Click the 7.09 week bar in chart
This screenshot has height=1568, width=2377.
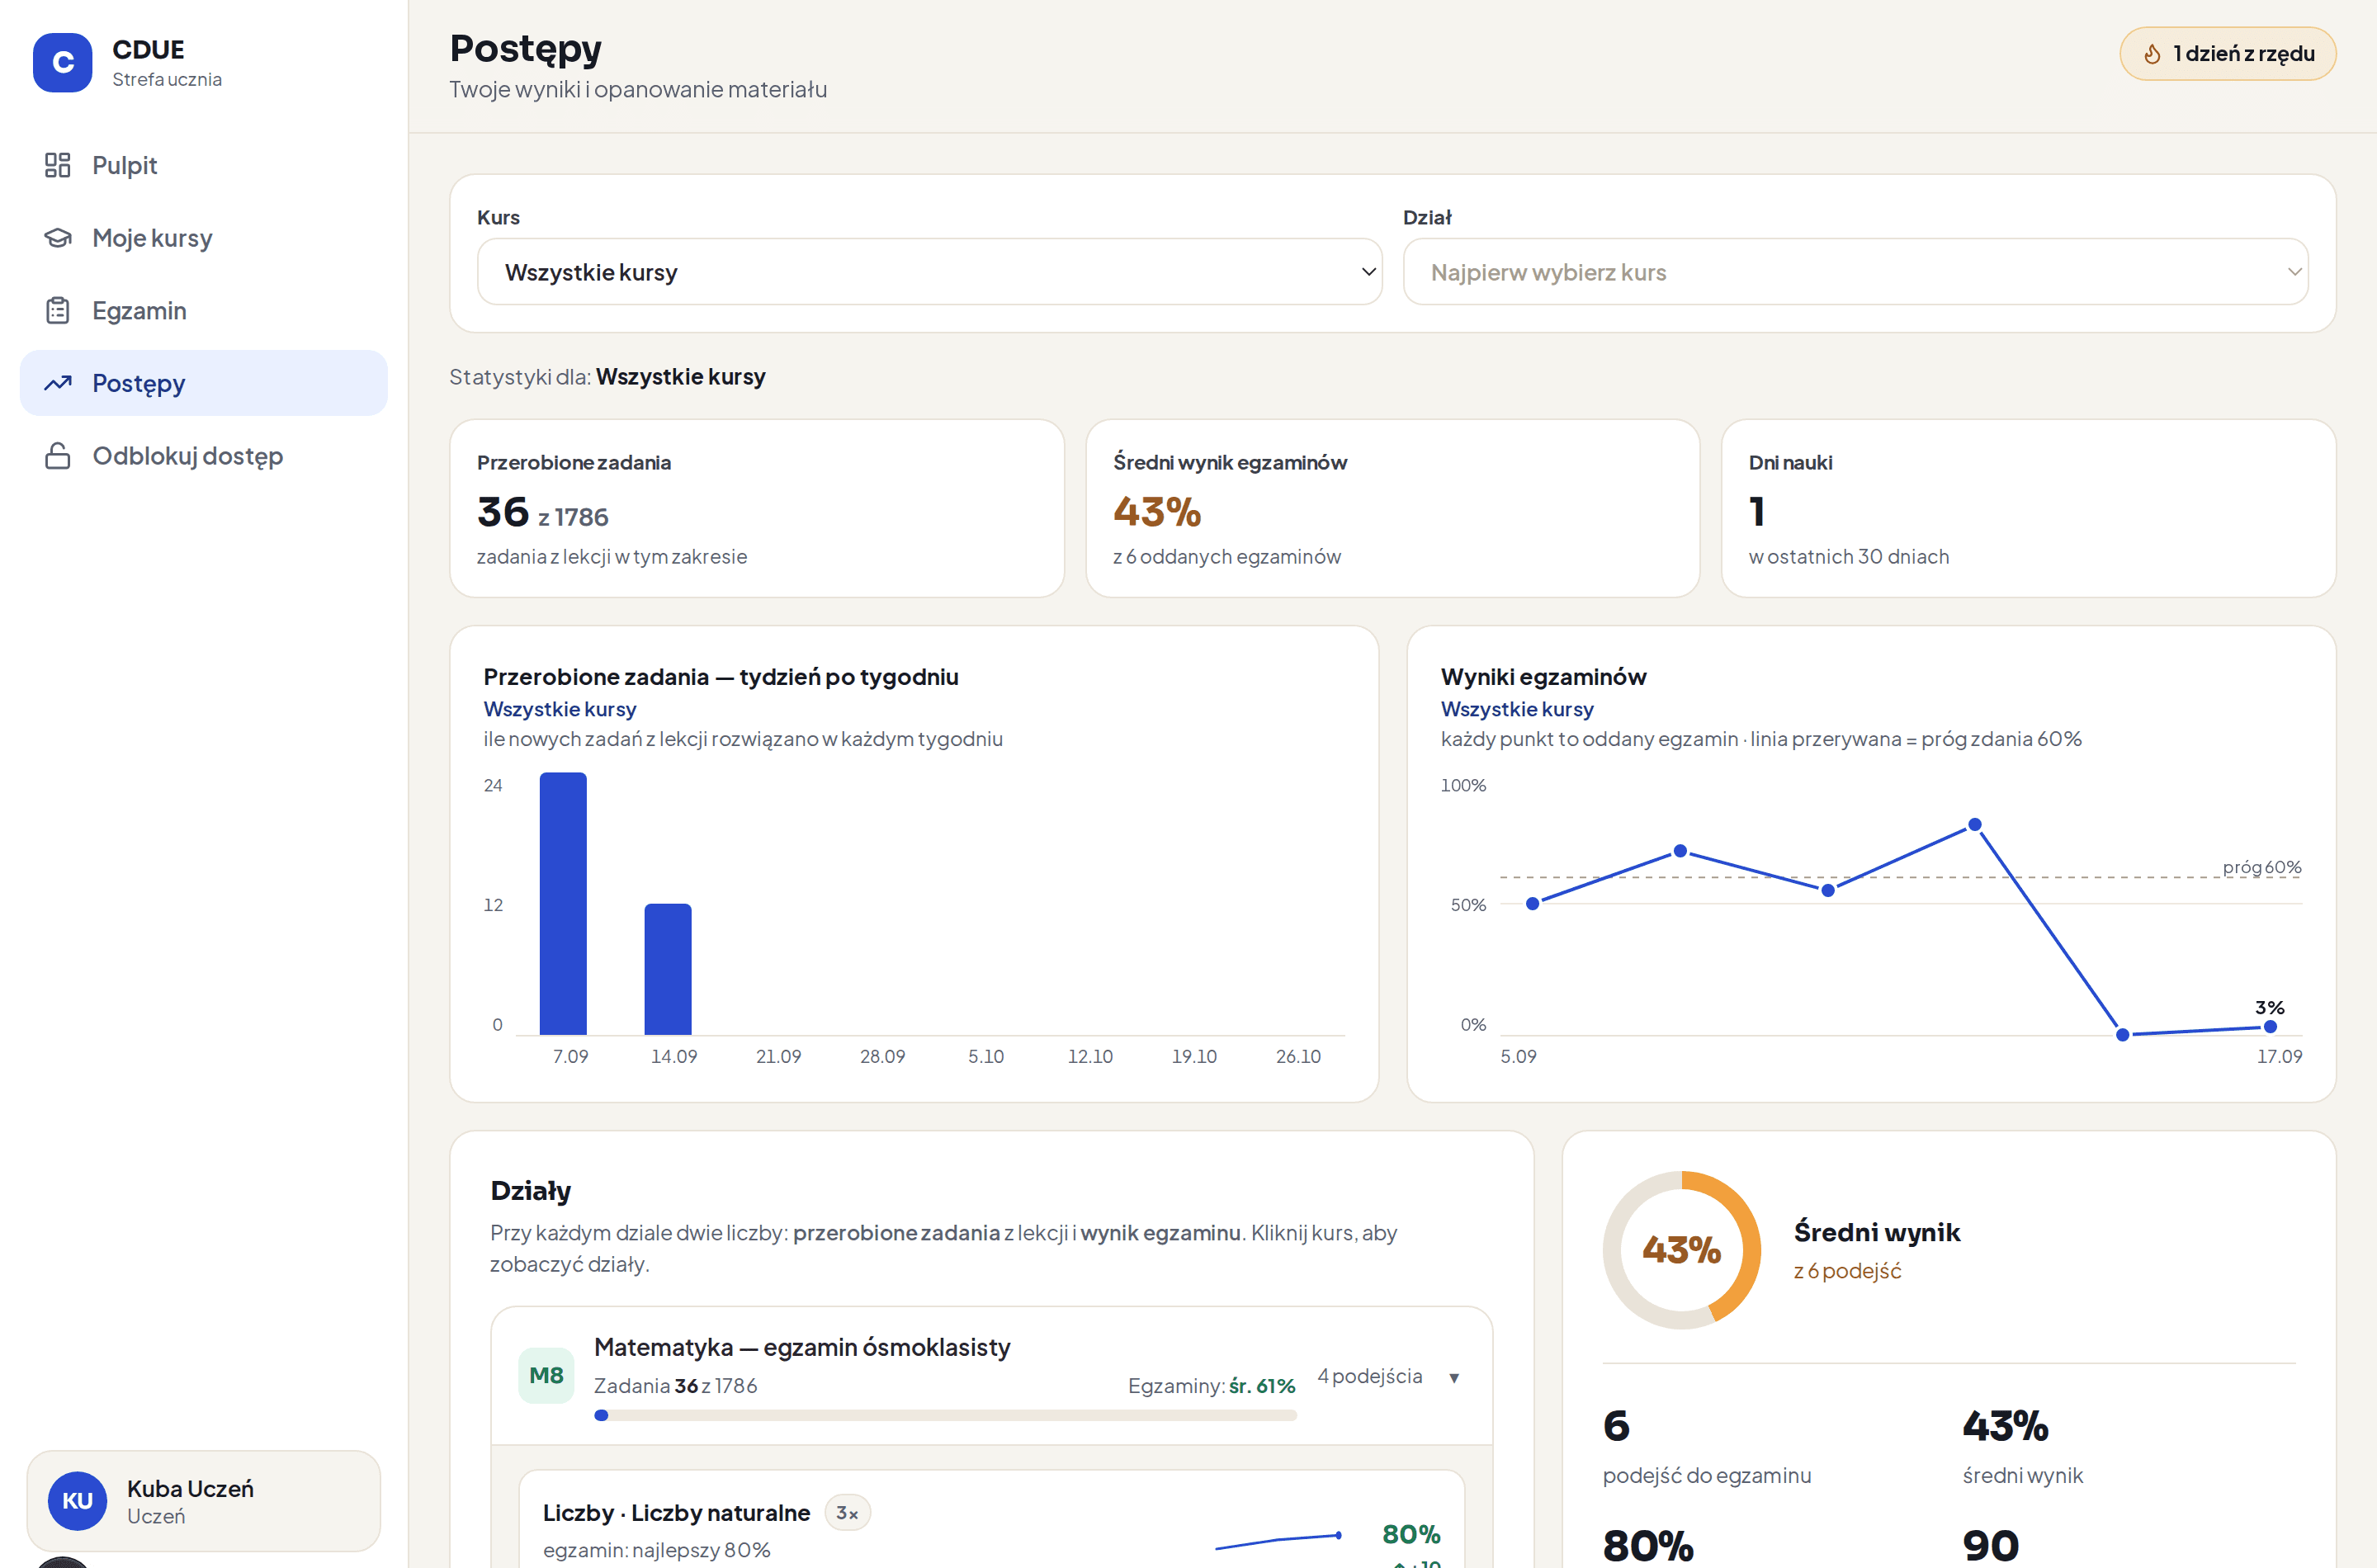click(x=563, y=903)
